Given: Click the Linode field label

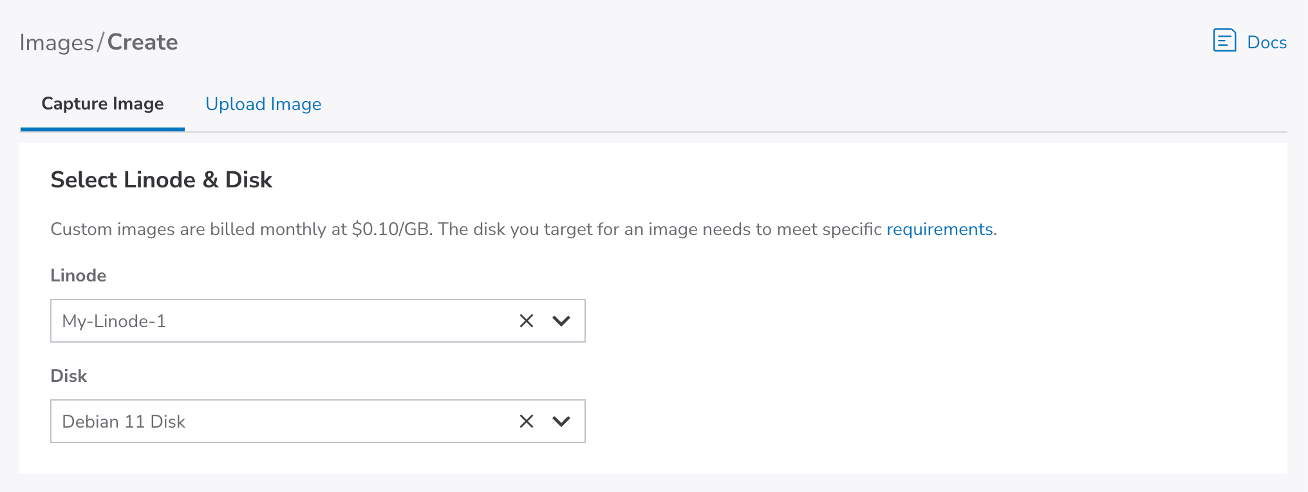Looking at the screenshot, I should coord(78,276).
